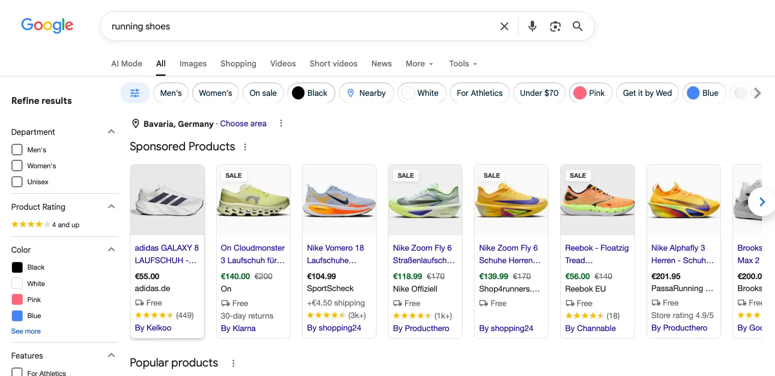
Task: Select the Black color swatch in the sidebar
Action: point(17,267)
